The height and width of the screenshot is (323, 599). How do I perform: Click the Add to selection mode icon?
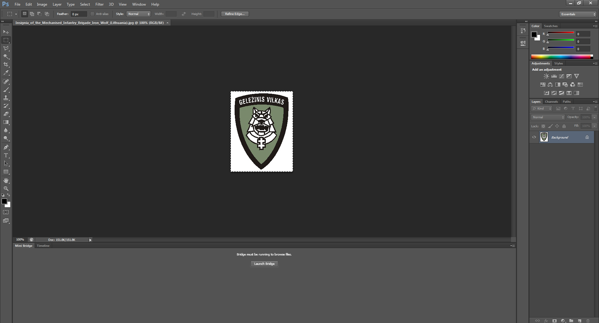(x=32, y=14)
